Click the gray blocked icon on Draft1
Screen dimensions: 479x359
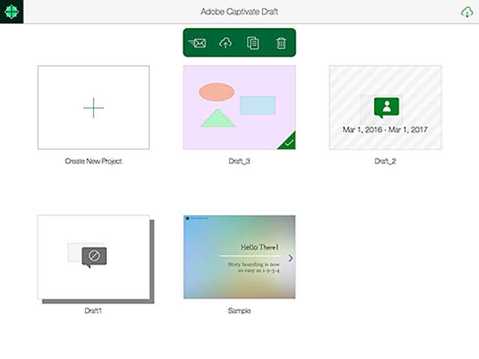click(x=94, y=256)
